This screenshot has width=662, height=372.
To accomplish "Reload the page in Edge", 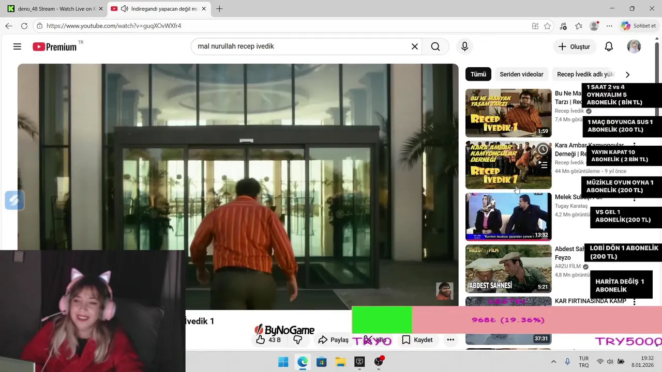I will (x=24, y=26).
